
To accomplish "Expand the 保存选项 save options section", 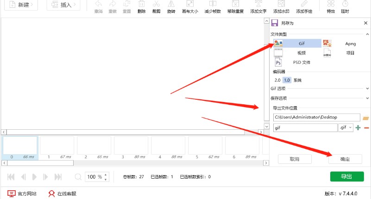I will 367,98.
